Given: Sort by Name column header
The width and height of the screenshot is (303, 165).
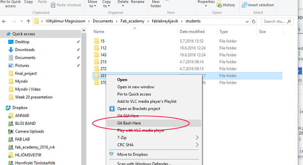Looking at the screenshot, I should point(99,32).
